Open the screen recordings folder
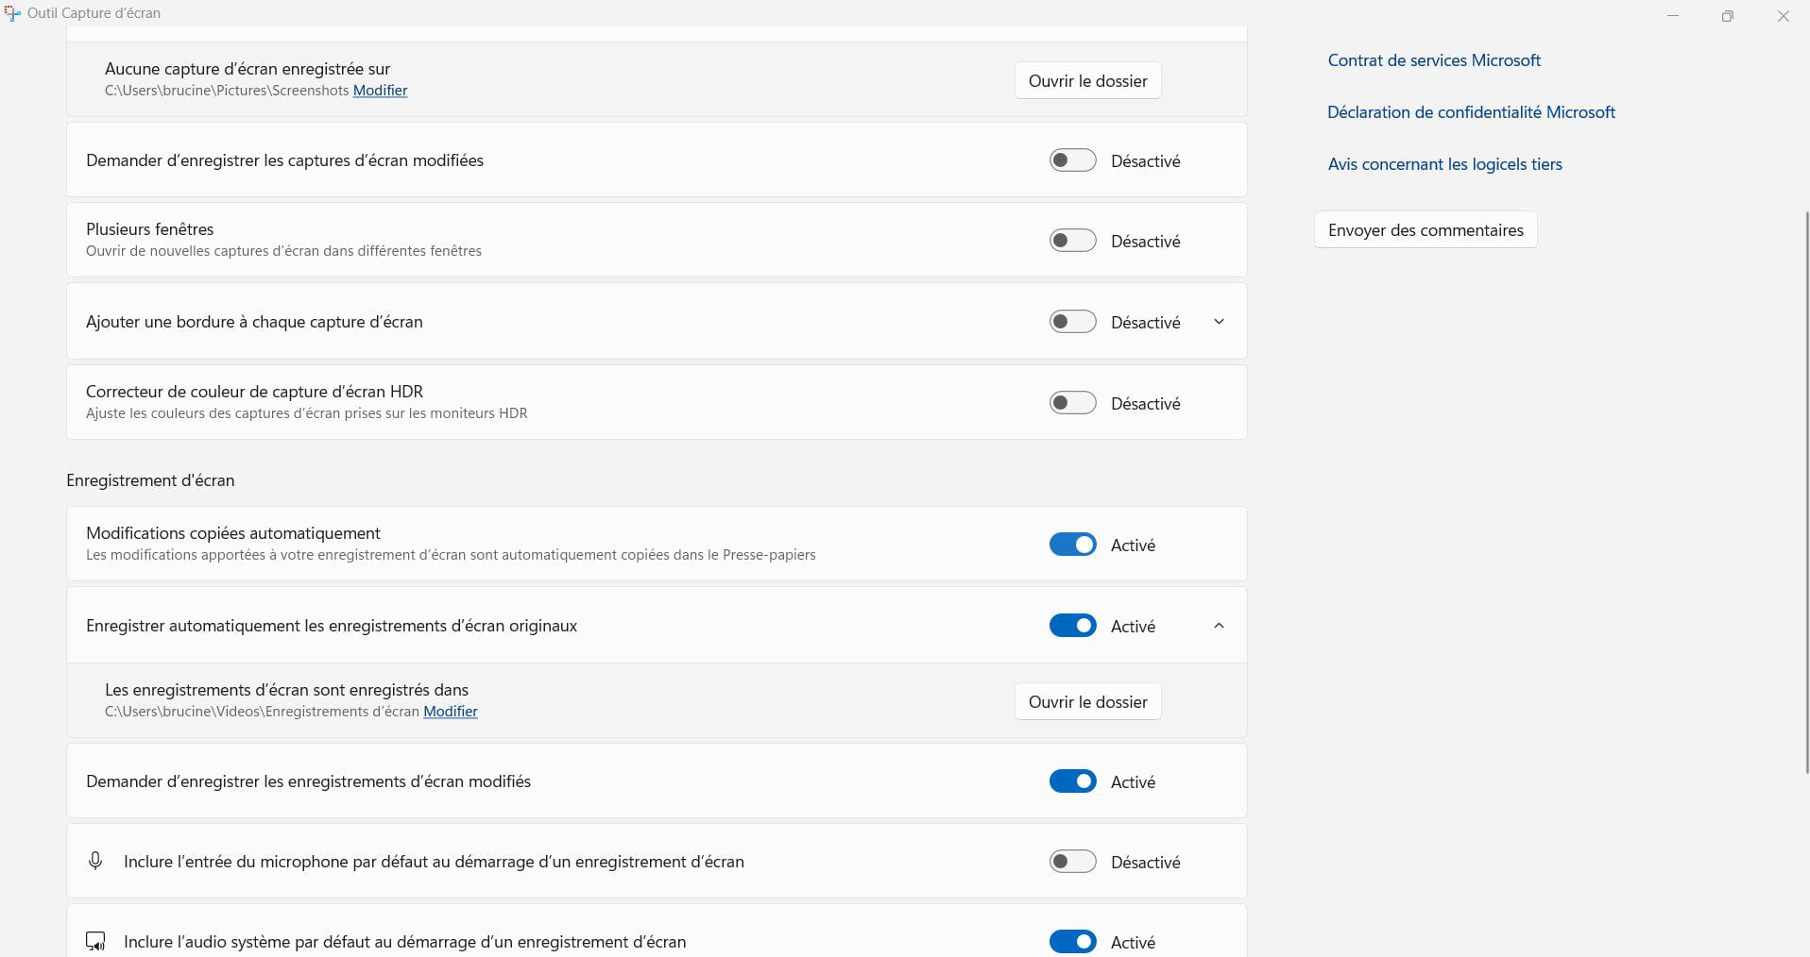 pyautogui.click(x=1087, y=702)
